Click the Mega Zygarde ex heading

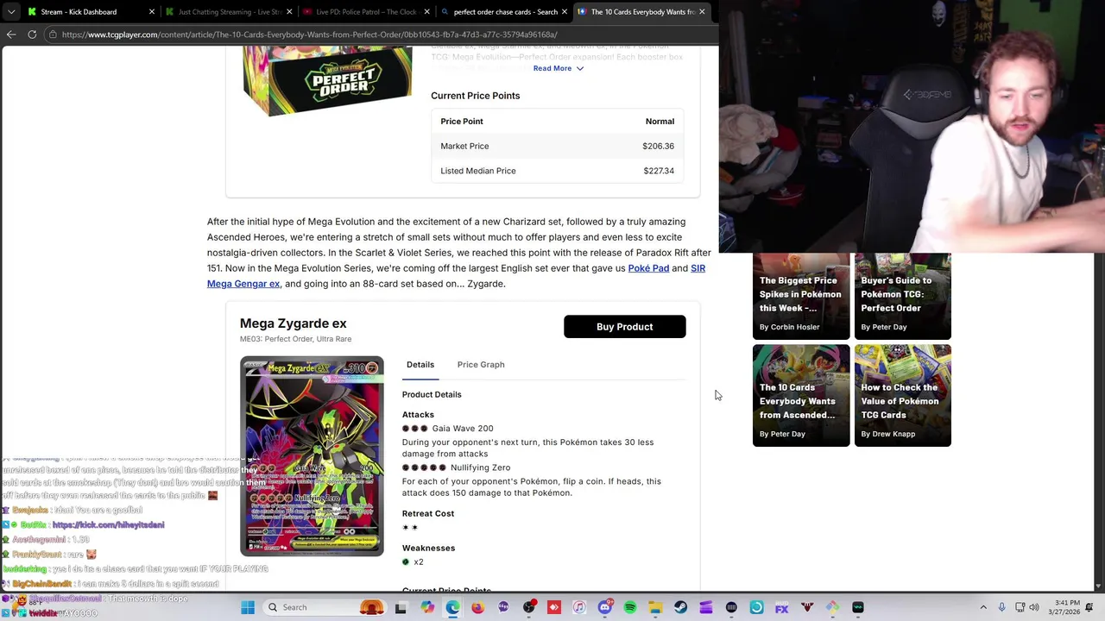click(293, 323)
